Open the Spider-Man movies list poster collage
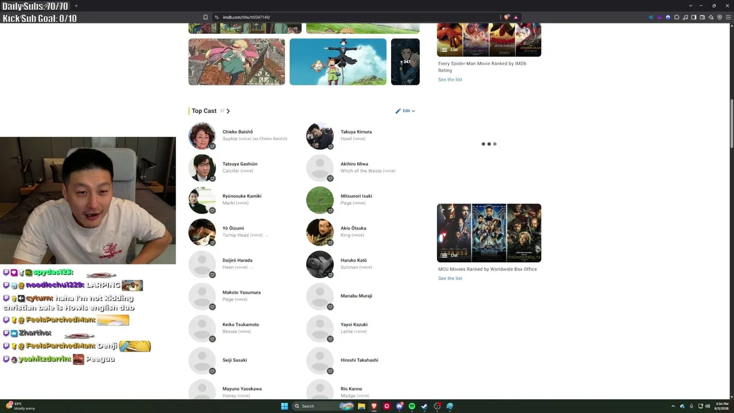Viewport: 734px width, 413px height. click(489, 40)
